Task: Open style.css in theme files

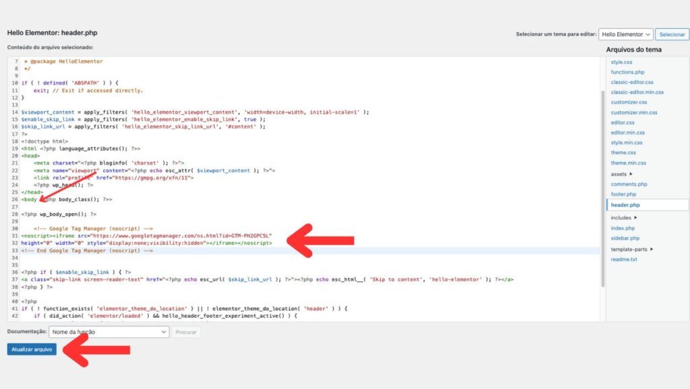Action: pyautogui.click(x=621, y=62)
